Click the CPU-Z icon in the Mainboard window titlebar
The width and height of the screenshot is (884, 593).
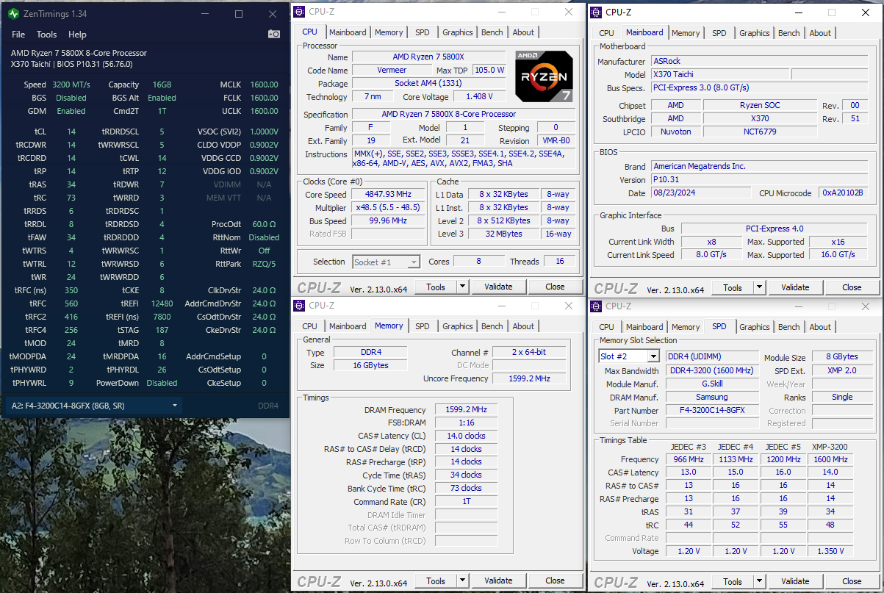pos(595,12)
